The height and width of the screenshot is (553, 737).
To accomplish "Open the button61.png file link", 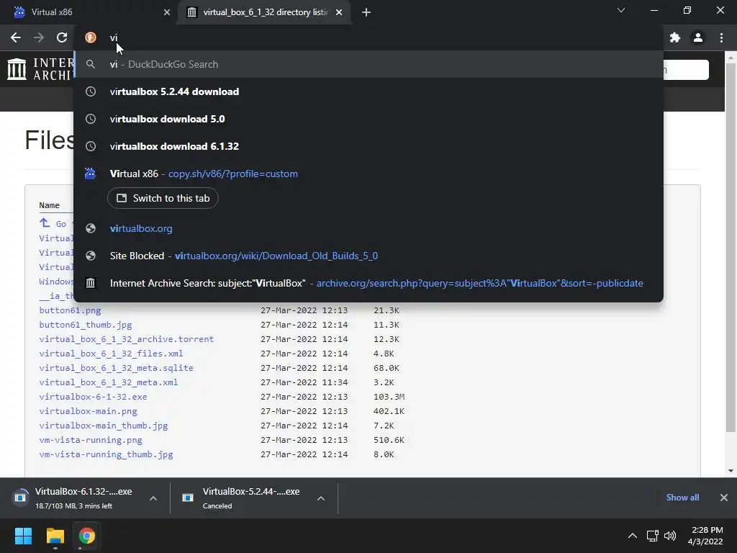I will click(x=70, y=310).
